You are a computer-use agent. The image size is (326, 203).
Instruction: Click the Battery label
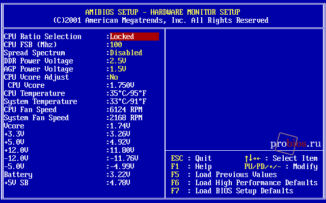[18, 175]
